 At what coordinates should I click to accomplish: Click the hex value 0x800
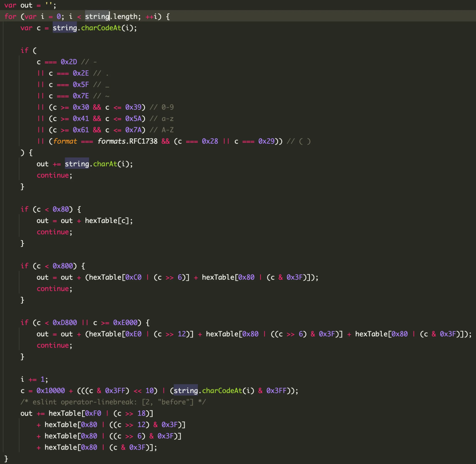pos(63,266)
